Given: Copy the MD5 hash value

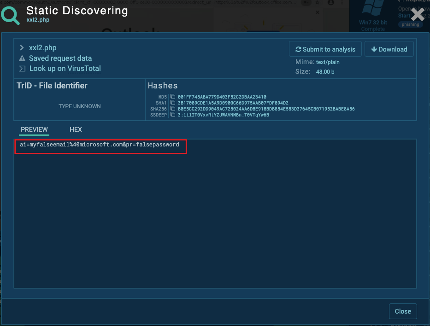Looking at the screenshot, I should tap(173, 96).
